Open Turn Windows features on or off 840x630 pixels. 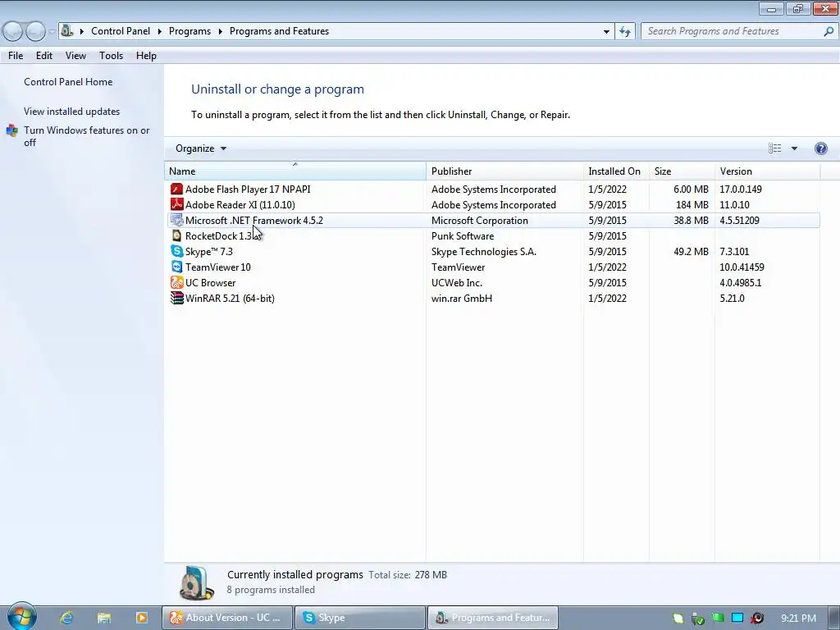click(86, 136)
